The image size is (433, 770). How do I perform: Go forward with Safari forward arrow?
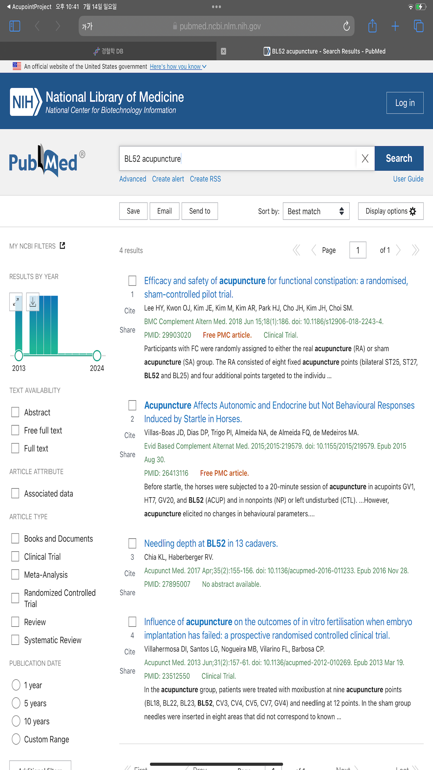58,26
